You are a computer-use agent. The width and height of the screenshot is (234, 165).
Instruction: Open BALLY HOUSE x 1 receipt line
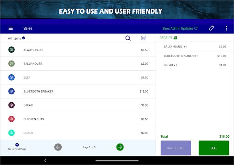(x=195, y=46)
